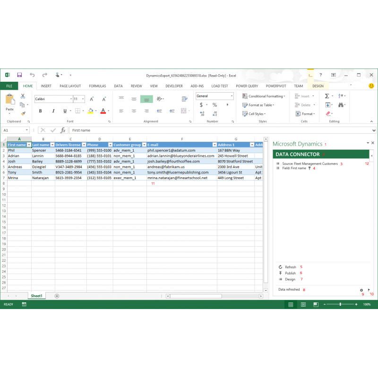Viewport: 378px width, 378px height.
Task: Click the Fill down arrow icon
Action: coord(327,105)
